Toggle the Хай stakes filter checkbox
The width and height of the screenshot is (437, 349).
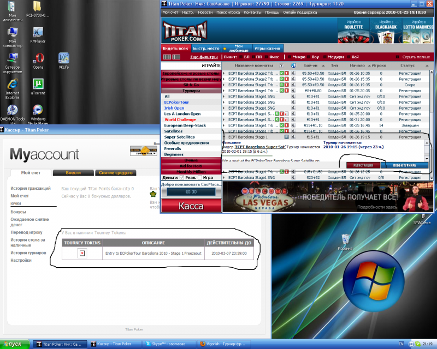point(349,57)
